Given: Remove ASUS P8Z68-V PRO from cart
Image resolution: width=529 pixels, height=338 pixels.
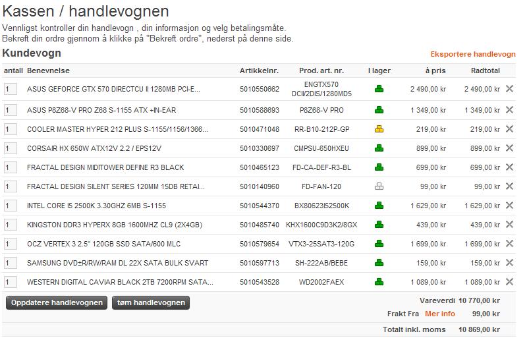Looking at the screenshot, I should point(509,109).
